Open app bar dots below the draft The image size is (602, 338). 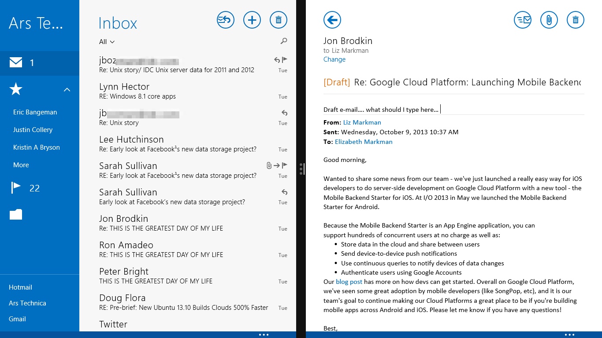click(x=569, y=334)
